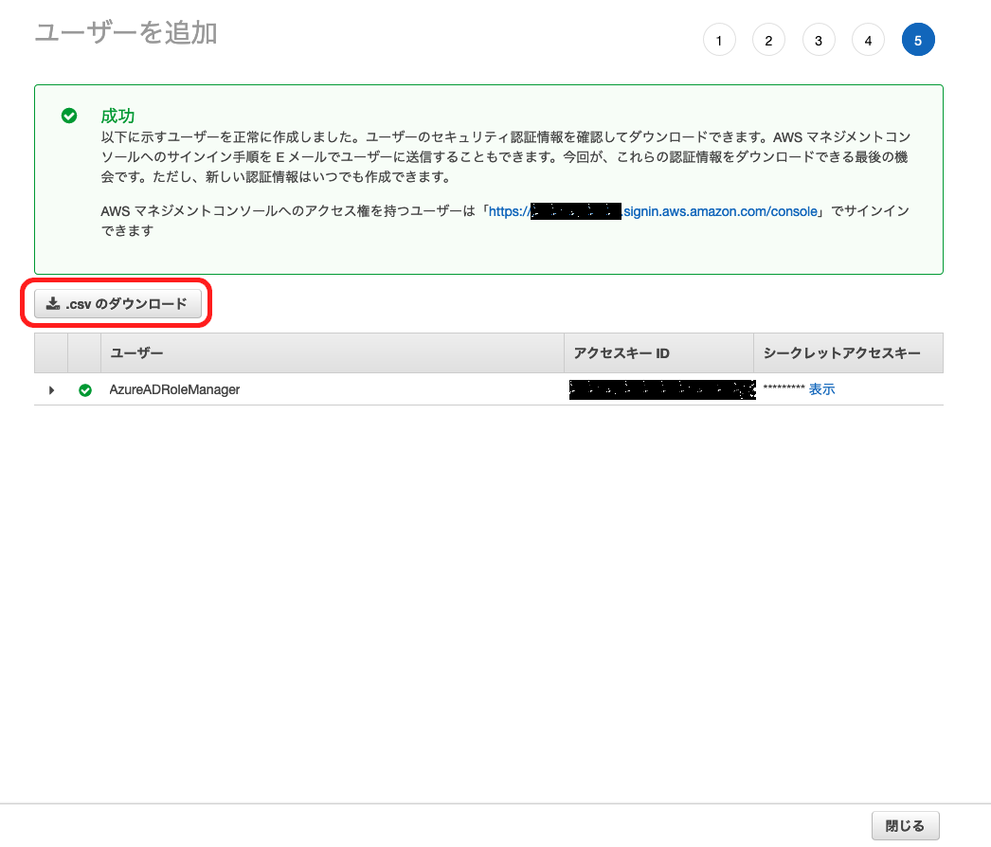This screenshot has height=847, width=991.
Task: Go to wizard step 4
Action: coord(868,40)
